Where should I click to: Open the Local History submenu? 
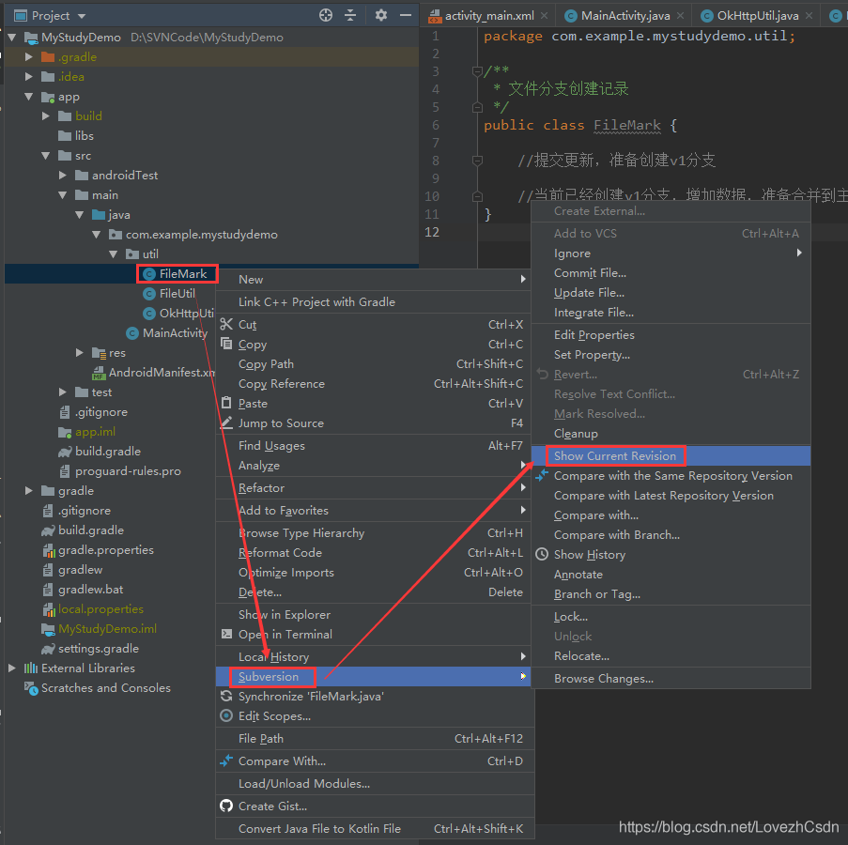[373, 657]
